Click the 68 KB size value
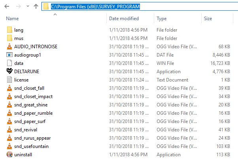The height and width of the screenshot is (163, 238). point(224,47)
